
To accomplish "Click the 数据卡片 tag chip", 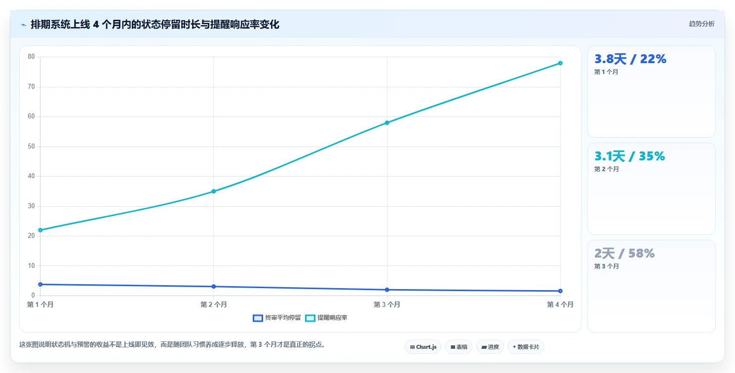I will click(x=526, y=347).
